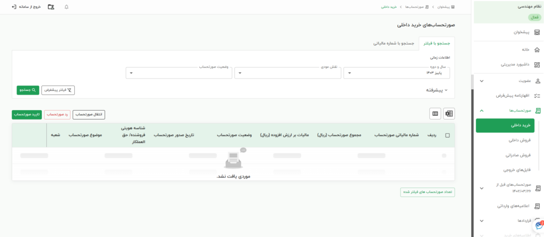Open the notifications bell icon
This screenshot has width=544, height=237.
[x=66, y=6]
